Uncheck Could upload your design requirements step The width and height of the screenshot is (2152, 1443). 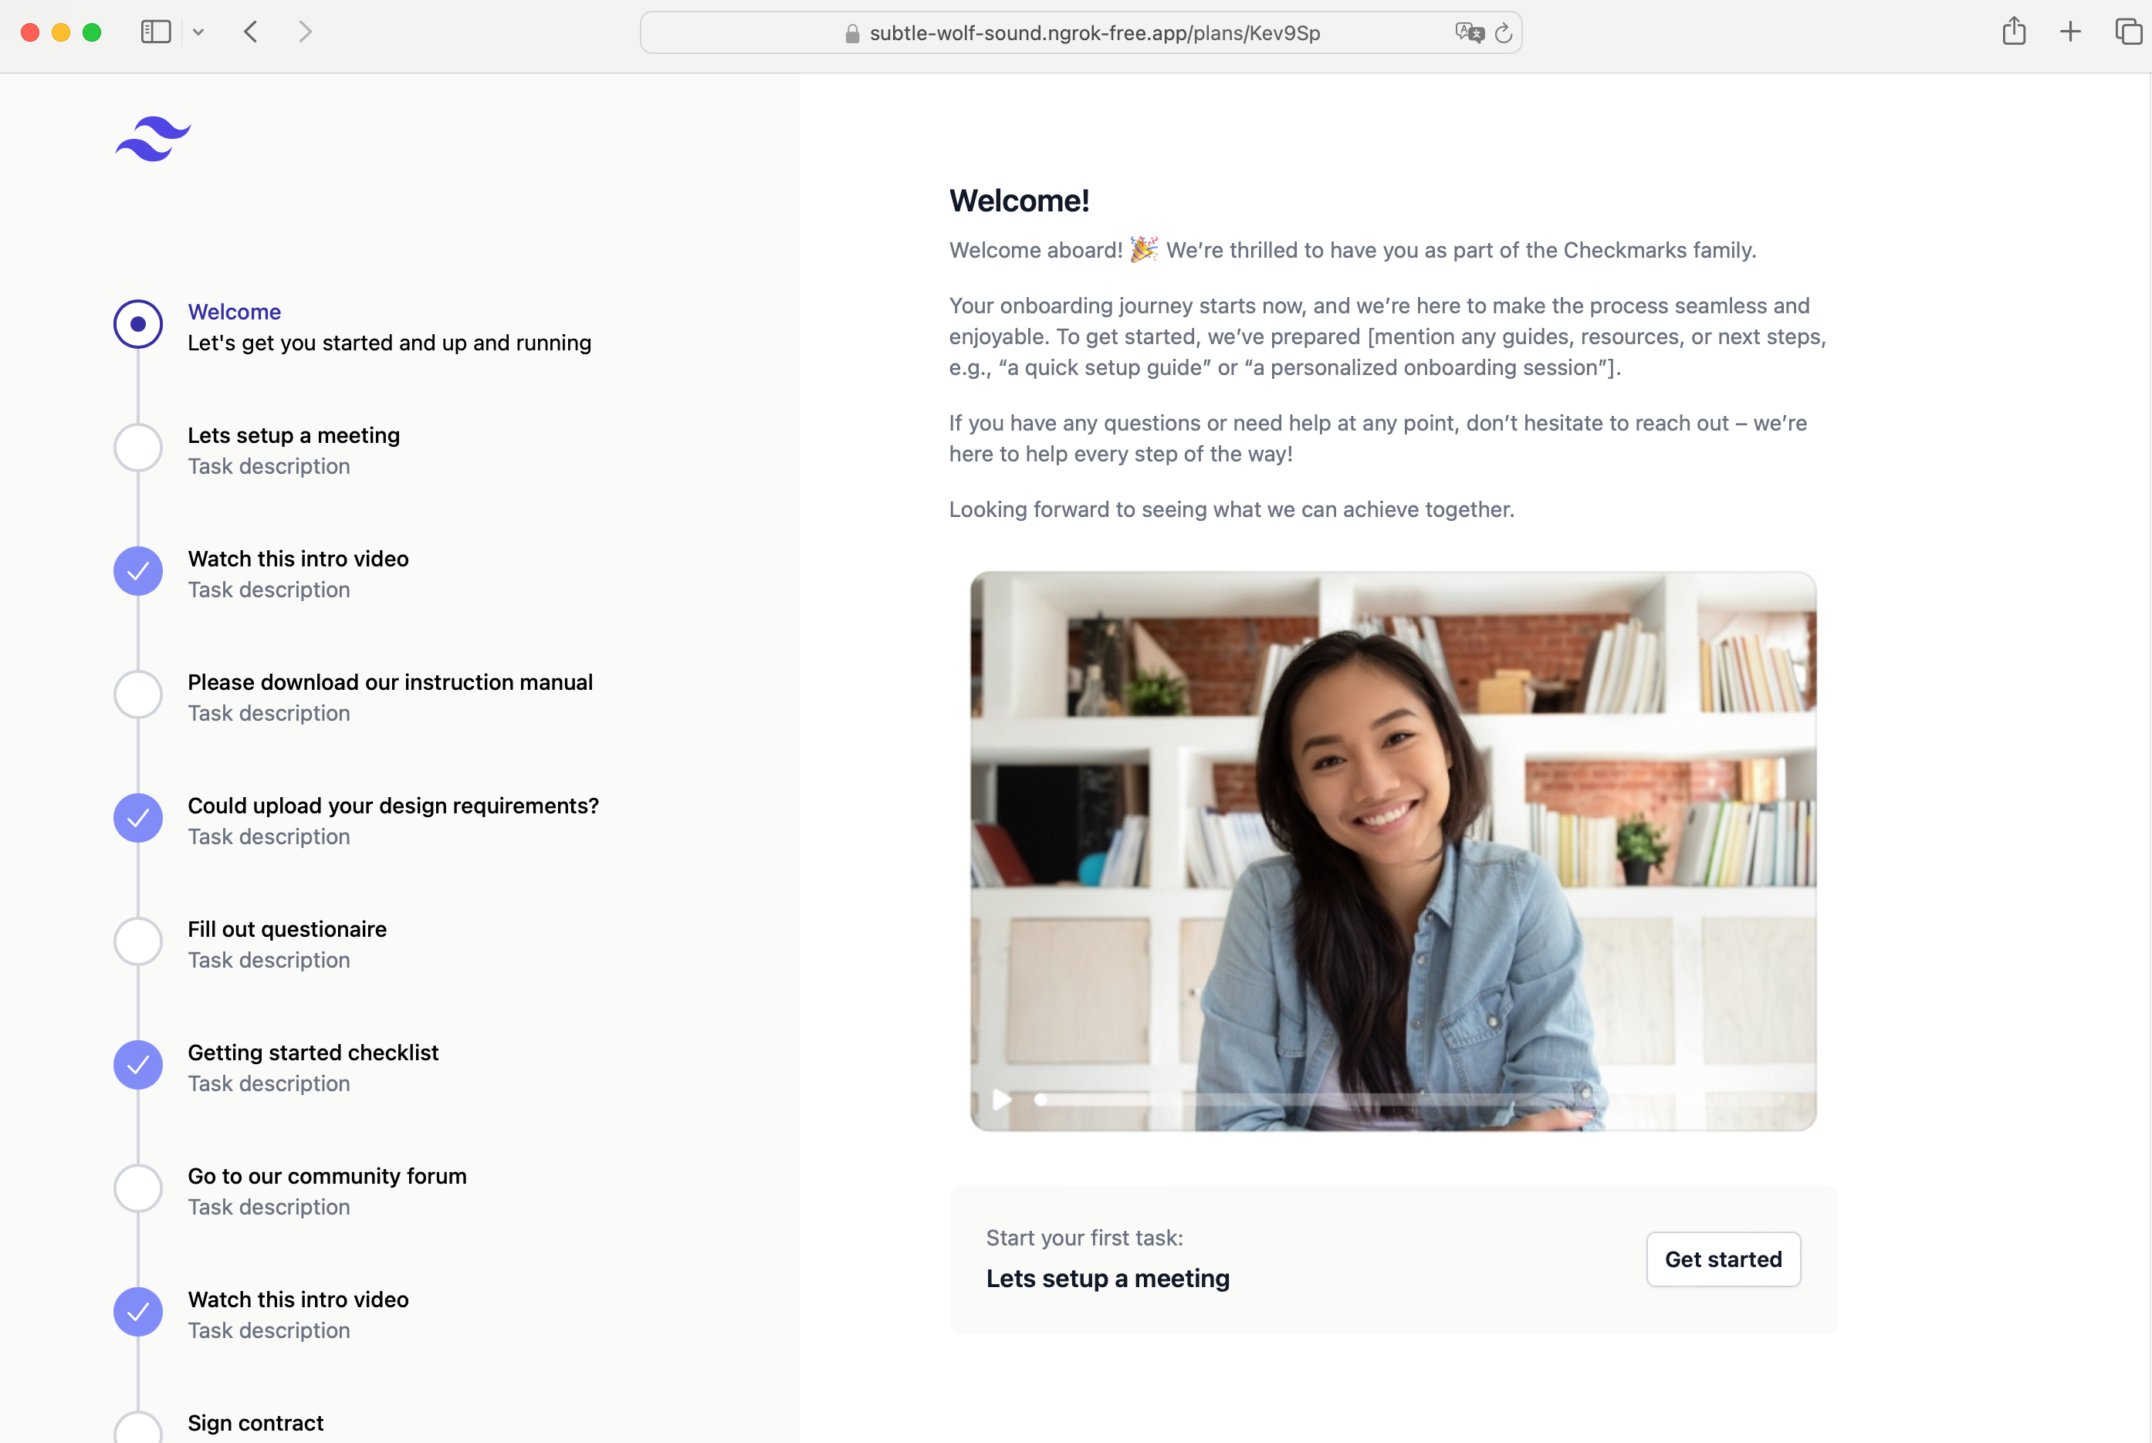[138, 818]
